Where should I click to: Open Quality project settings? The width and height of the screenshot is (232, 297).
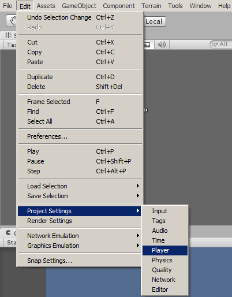point(165,270)
